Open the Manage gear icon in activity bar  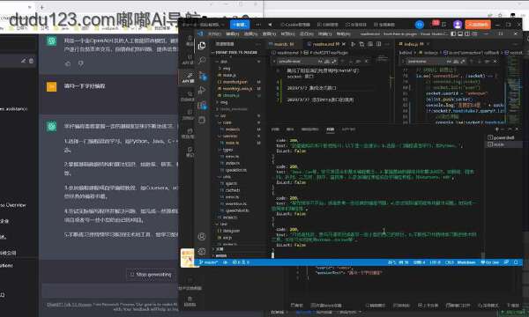[202, 251]
